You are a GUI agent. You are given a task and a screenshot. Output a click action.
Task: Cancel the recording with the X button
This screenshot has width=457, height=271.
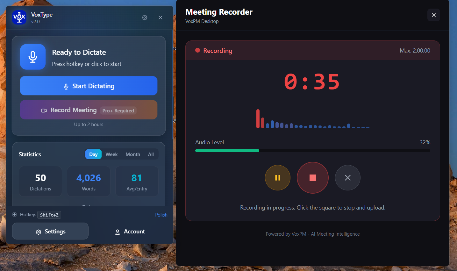pos(347,178)
